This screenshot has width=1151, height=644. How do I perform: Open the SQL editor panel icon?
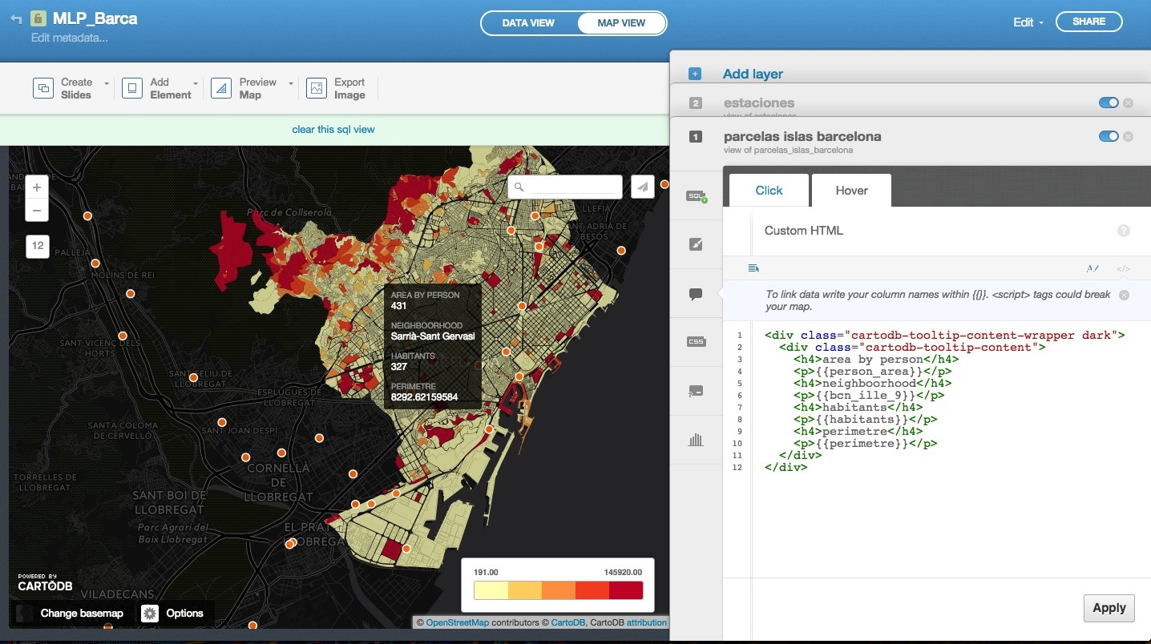tap(696, 195)
